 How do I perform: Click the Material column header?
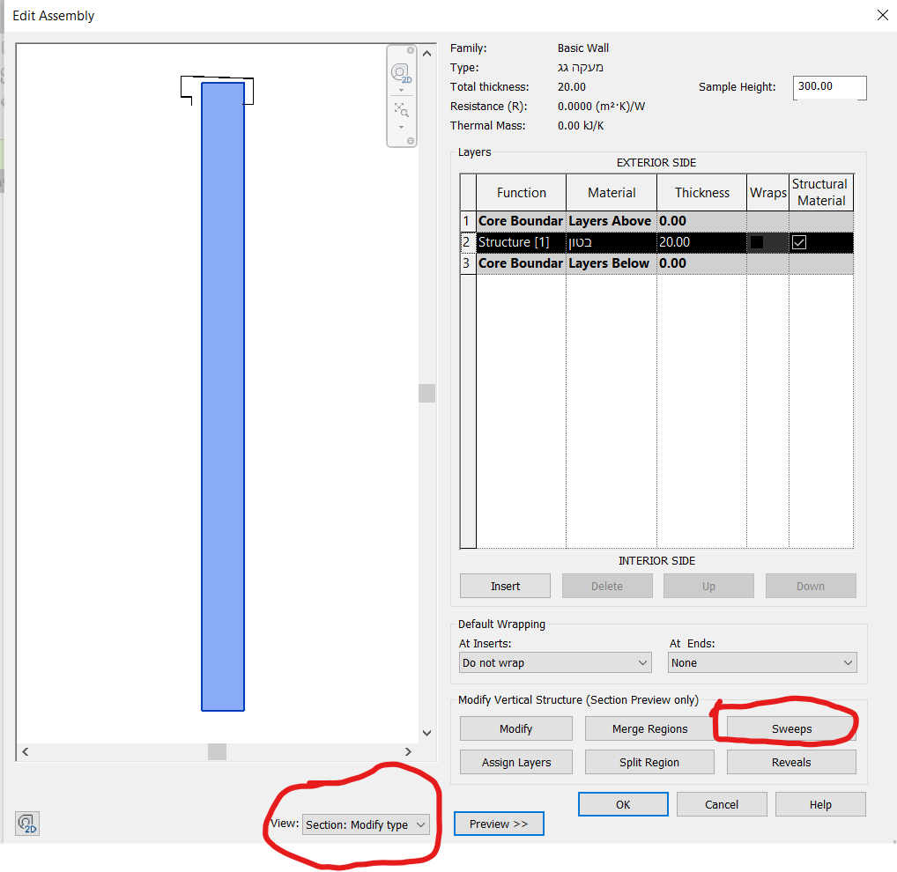click(x=612, y=193)
